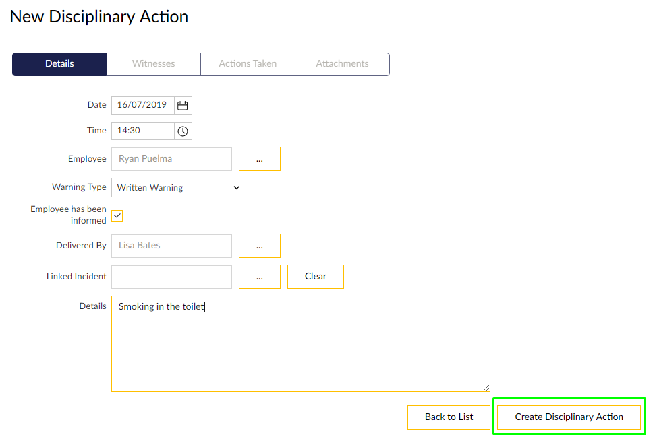This screenshot has height=439, width=655.
Task: Focus the empty Linked Incident field
Action: click(172, 277)
